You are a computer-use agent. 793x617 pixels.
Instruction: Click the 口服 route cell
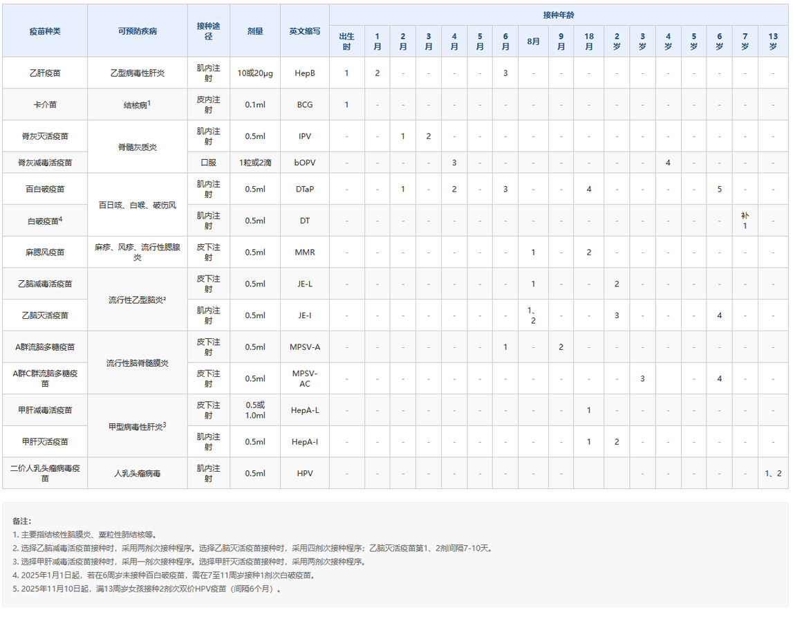tap(208, 163)
